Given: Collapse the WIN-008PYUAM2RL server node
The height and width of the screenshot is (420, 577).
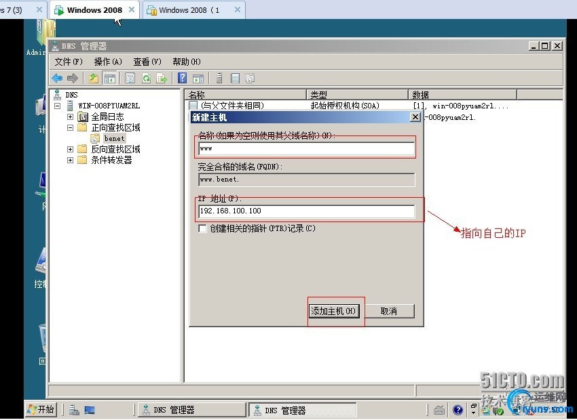Looking at the screenshot, I should 58,106.
